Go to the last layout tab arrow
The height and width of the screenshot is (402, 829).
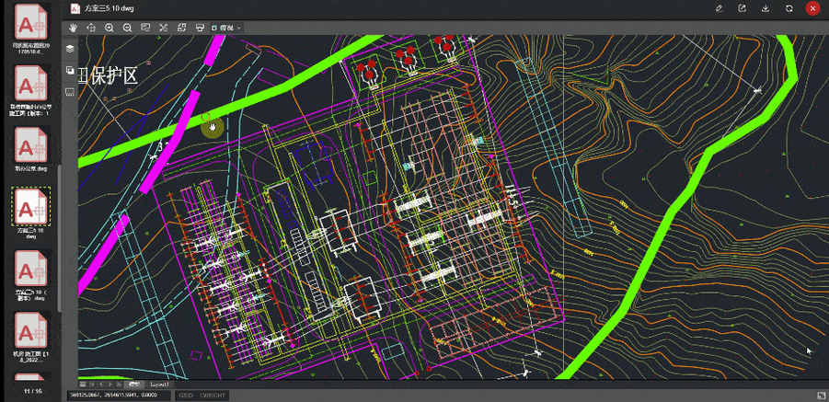pos(120,384)
